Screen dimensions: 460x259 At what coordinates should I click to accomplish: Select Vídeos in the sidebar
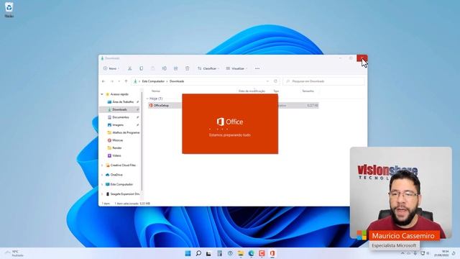point(116,155)
